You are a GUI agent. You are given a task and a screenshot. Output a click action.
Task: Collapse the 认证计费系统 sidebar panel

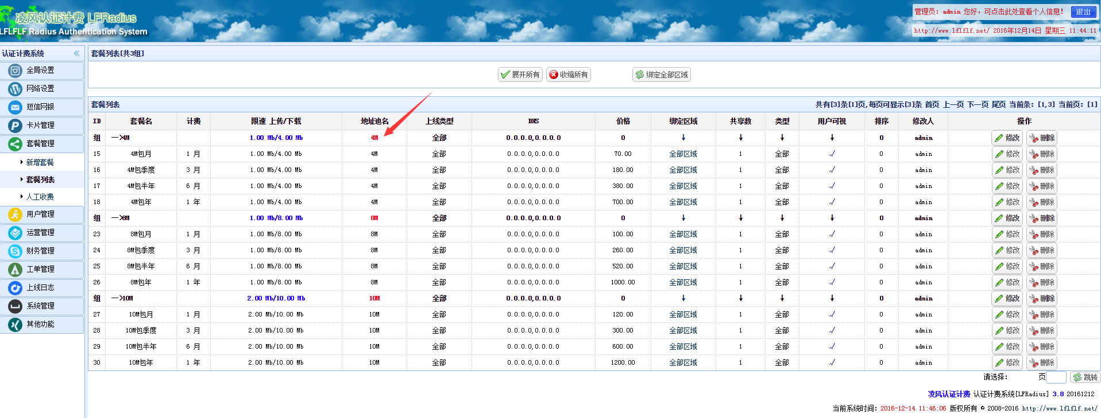(x=76, y=53)
